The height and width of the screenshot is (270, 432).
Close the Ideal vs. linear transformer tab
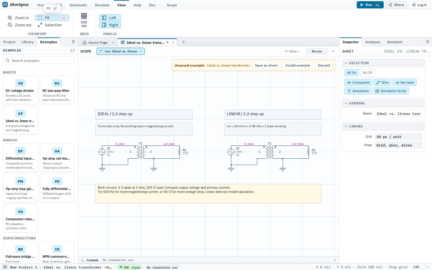coord(173,42)
